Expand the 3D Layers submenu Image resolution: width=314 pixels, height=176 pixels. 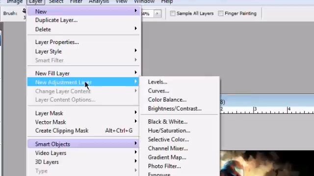coord(84,162)
